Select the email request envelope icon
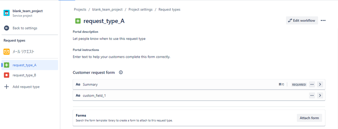This screenshot has height=129, width=338. (7, 52)
